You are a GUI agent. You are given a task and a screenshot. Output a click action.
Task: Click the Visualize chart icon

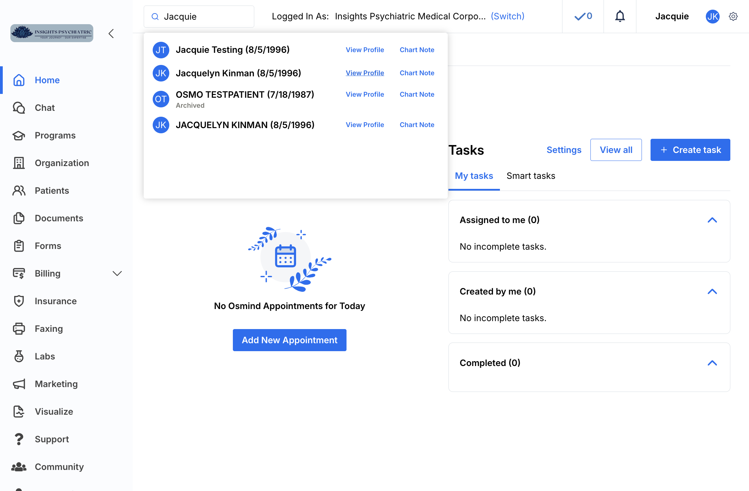[x=19, y=412]
